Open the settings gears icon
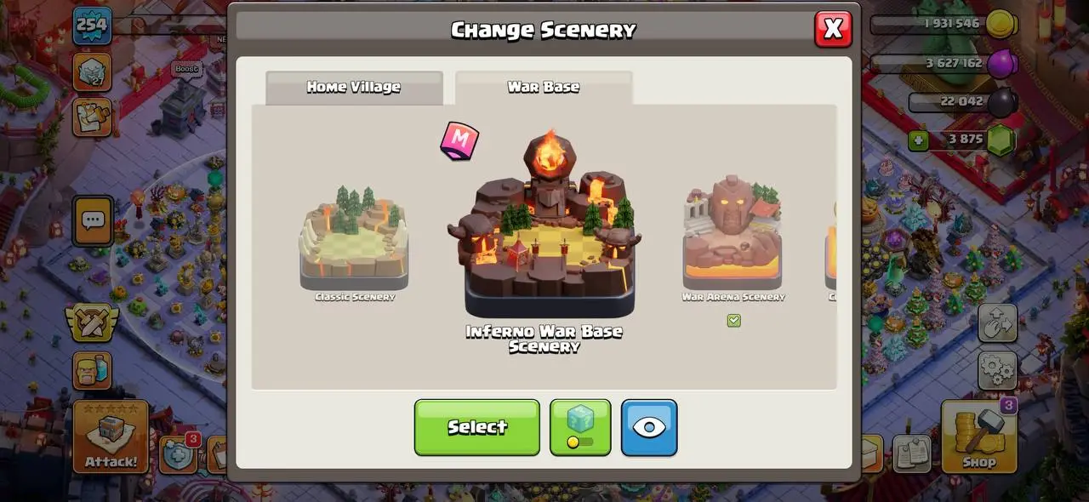This screenshot has height=502, width=1089. tap(997, 368)
